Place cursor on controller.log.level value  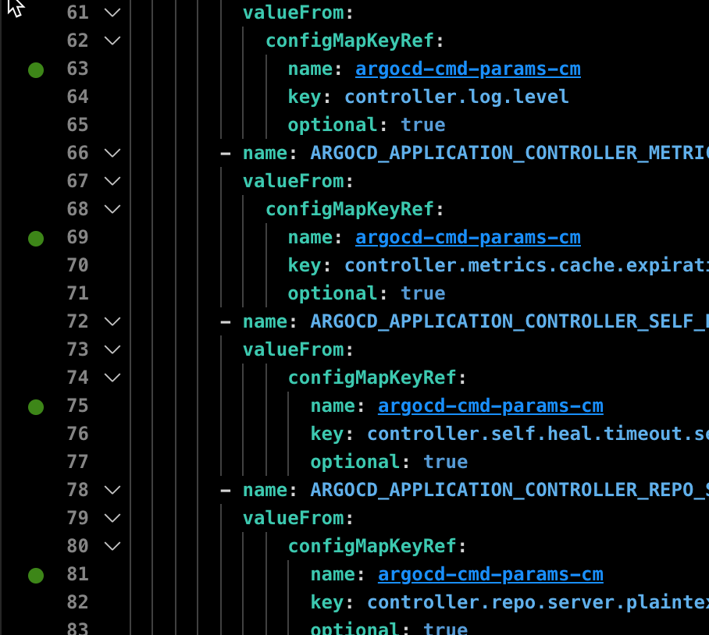coord(457,97)
